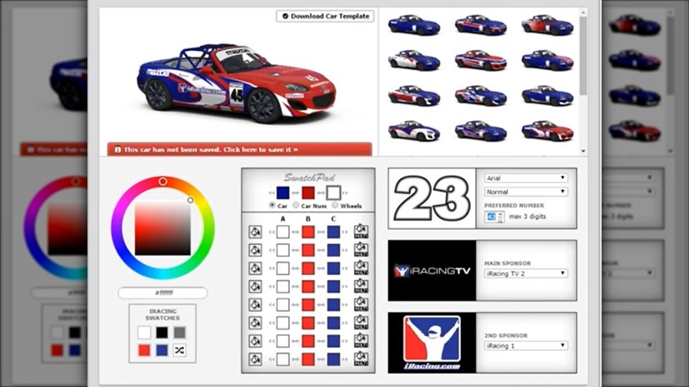689x387 pixels.
Task: Click the hex color code field
Action: point(163,292)
